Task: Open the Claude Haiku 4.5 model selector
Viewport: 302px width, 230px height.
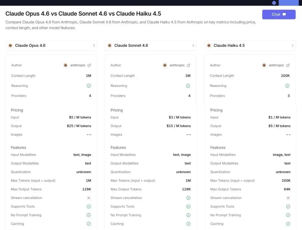Action: (250, 46)
